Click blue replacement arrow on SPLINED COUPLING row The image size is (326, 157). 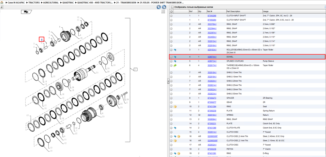pyautogui.click(x=175, y=61)
